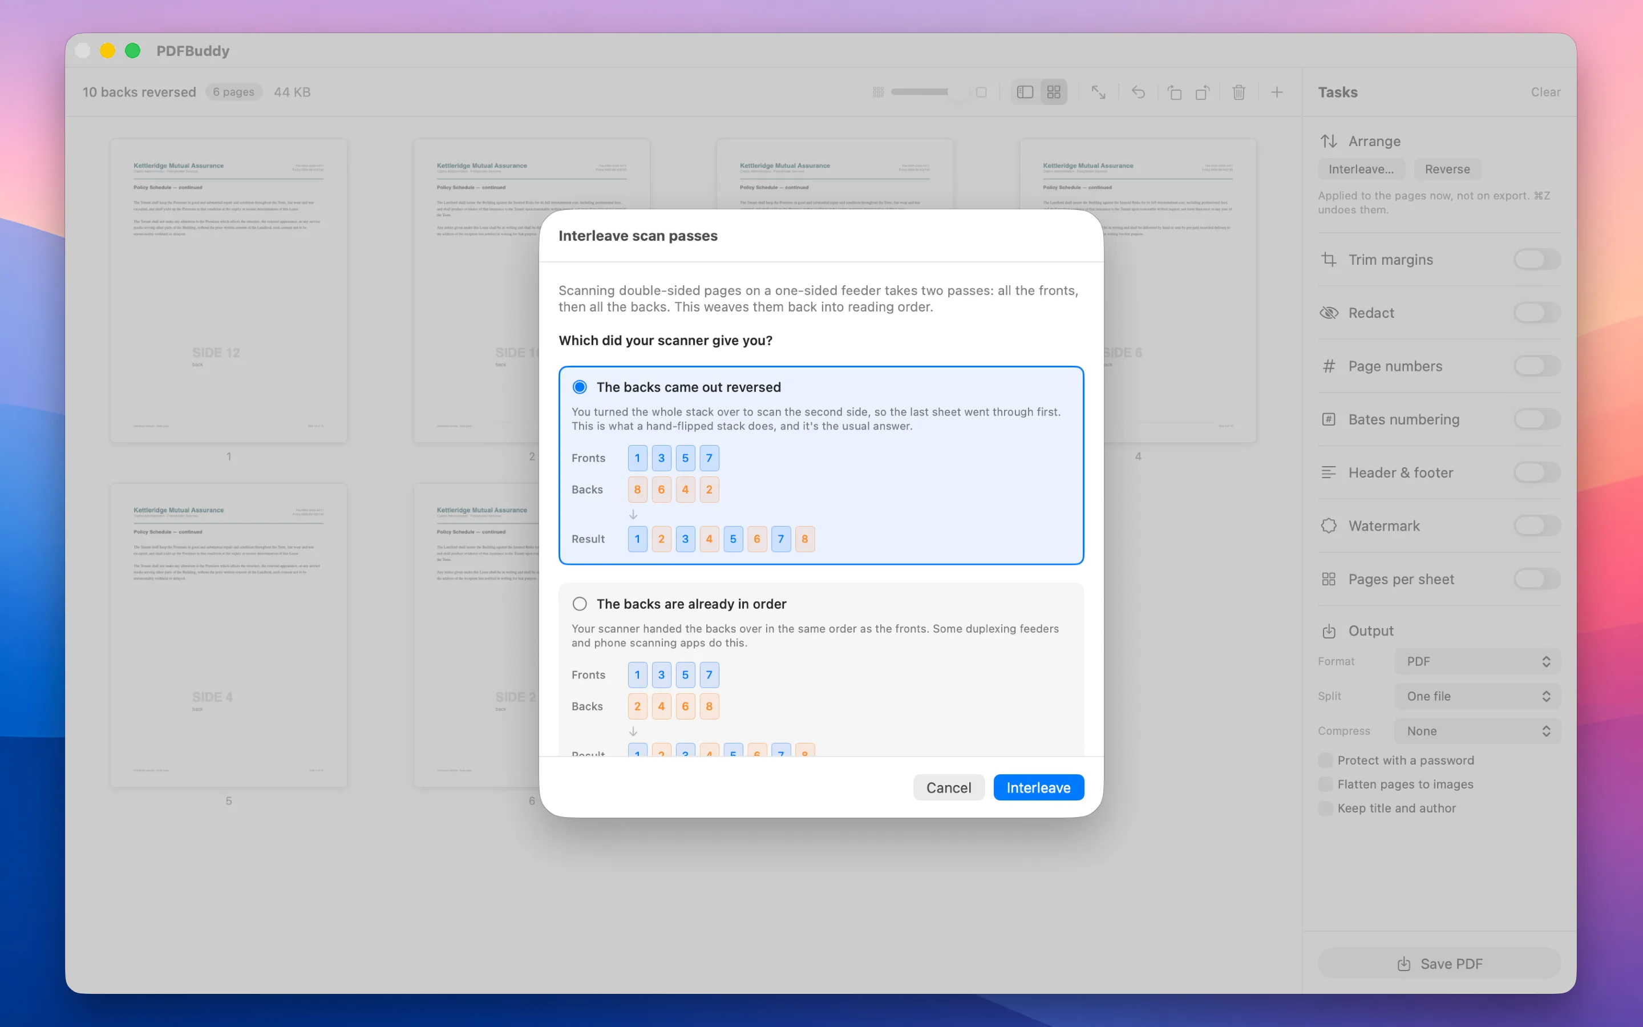The height and width of the screenshot is (1027, 1643).
Task: Enable the Page numbers switch
Action: click(x=1537, y=366)
